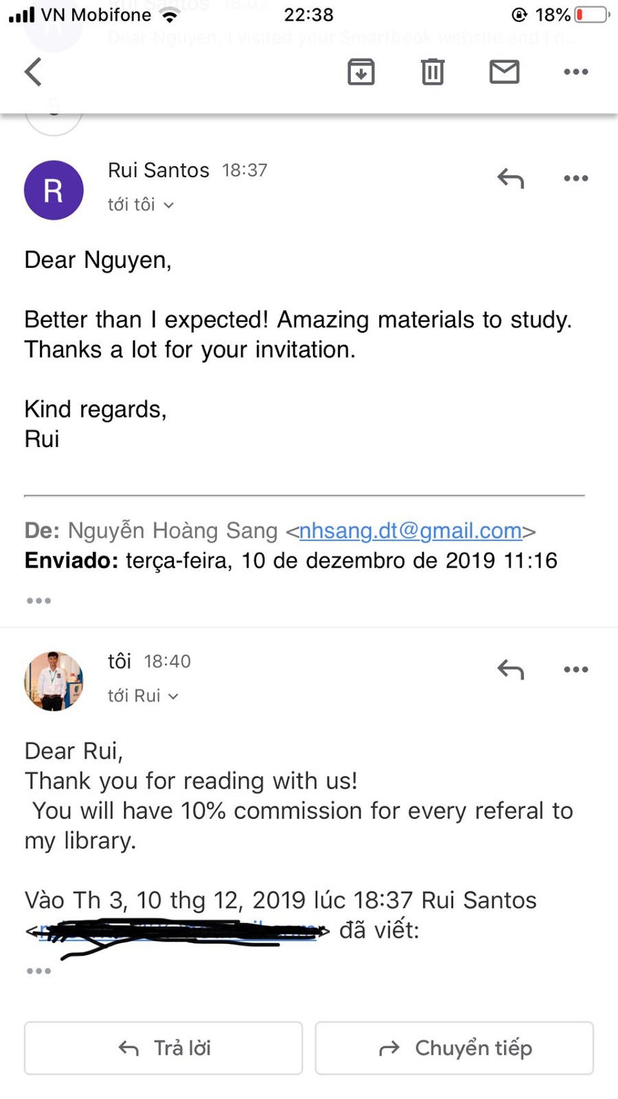The width and height of the screenshot is (618, 1099).
Task: Open top toolbar more options menu
Action: tap(576, 71)
